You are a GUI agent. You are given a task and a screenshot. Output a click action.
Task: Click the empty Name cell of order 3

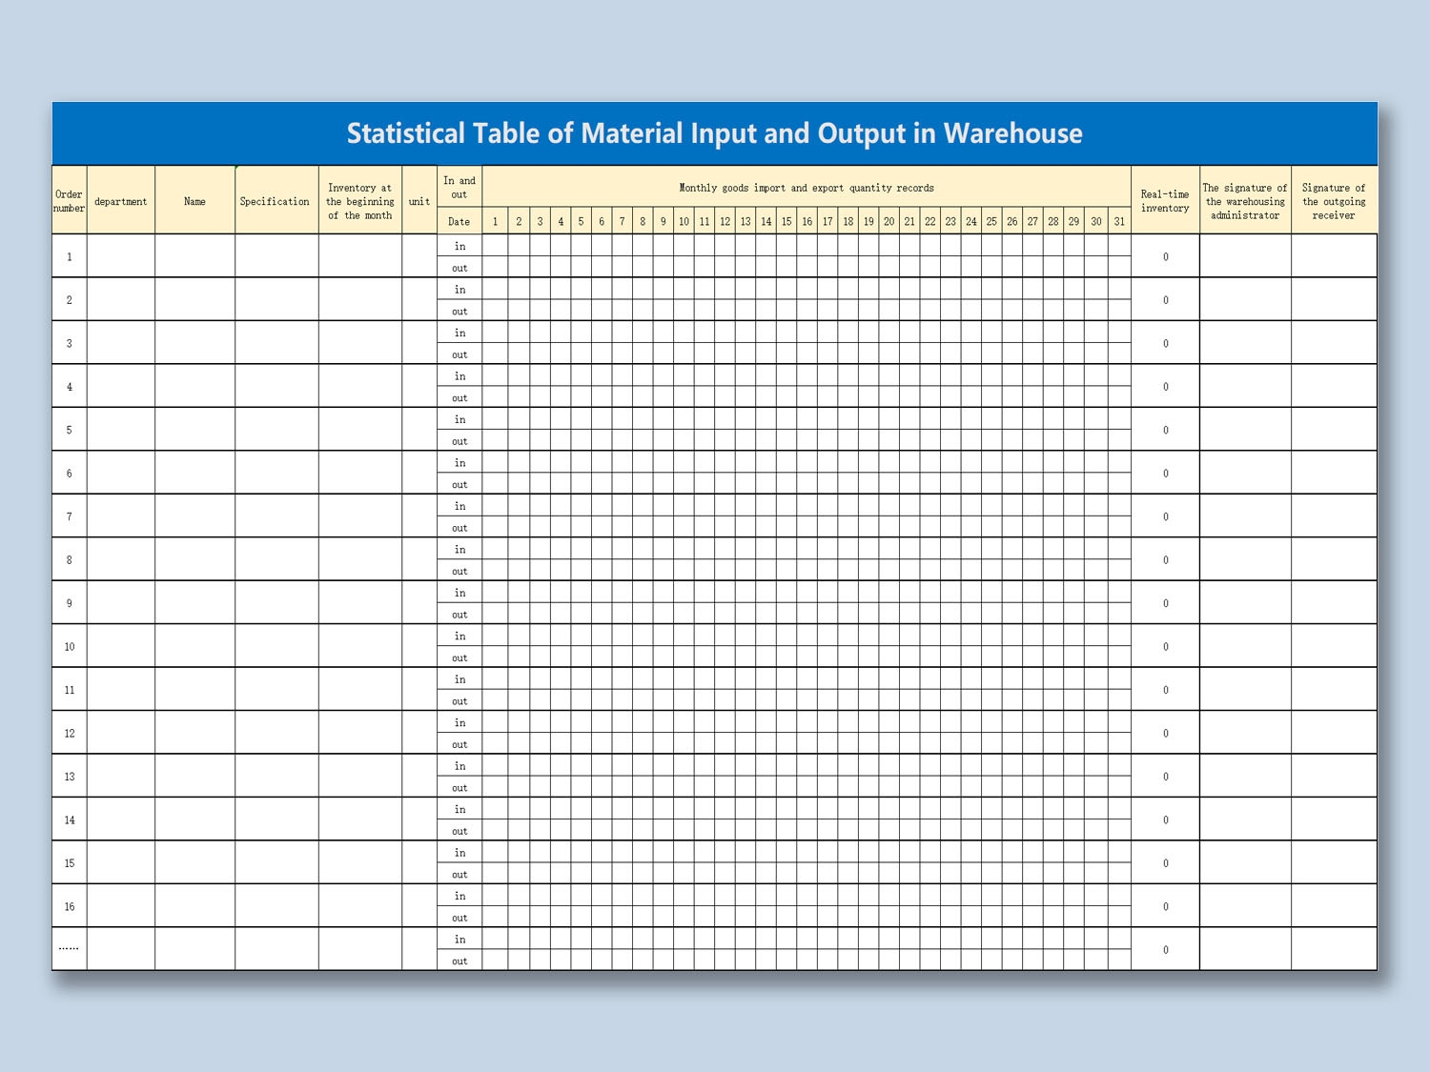[194, 343]
